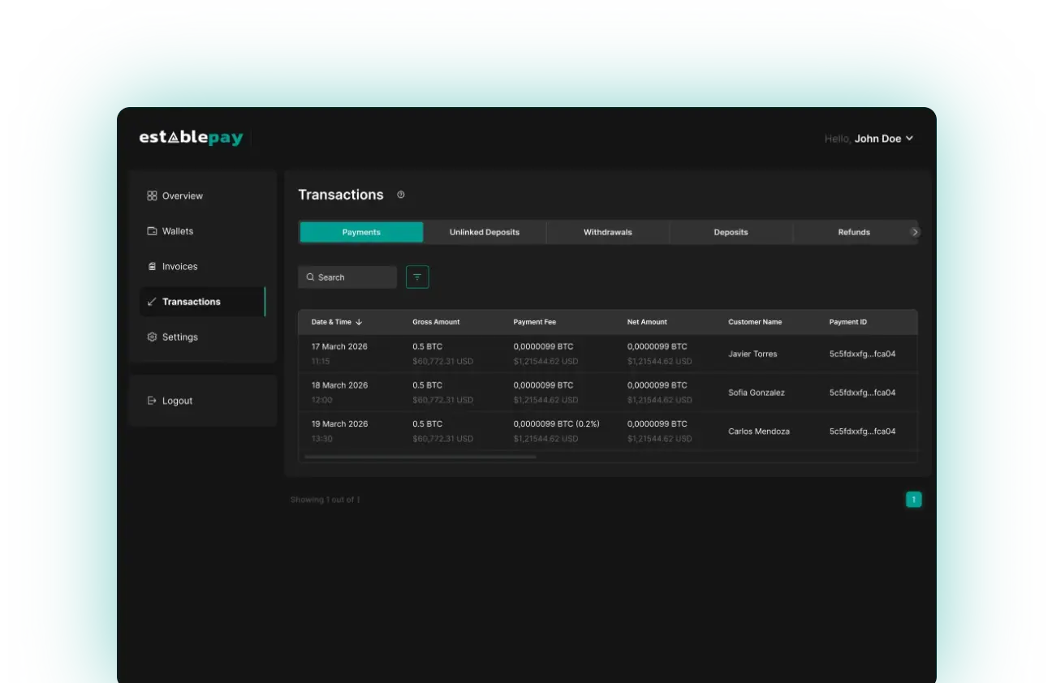Go to Overview in sidebar

coord(203,195)
